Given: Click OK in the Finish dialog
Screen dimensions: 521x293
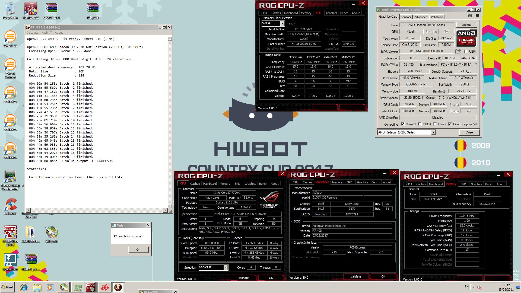Looking at the screenshot, I should pyautogui.click(x=138, y=250).
